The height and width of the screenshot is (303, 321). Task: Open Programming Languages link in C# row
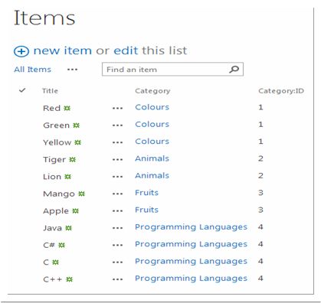(x=191, y=244)
